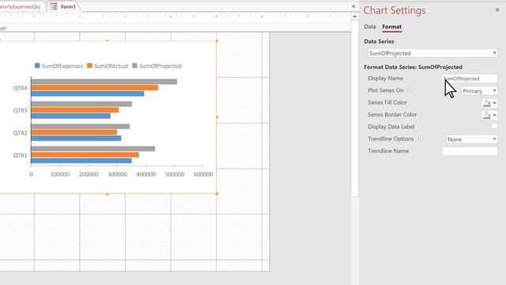Viewport: 506px width, 285px height.
Task: Click the Plot Series On info icon
Action: point(410,90)
